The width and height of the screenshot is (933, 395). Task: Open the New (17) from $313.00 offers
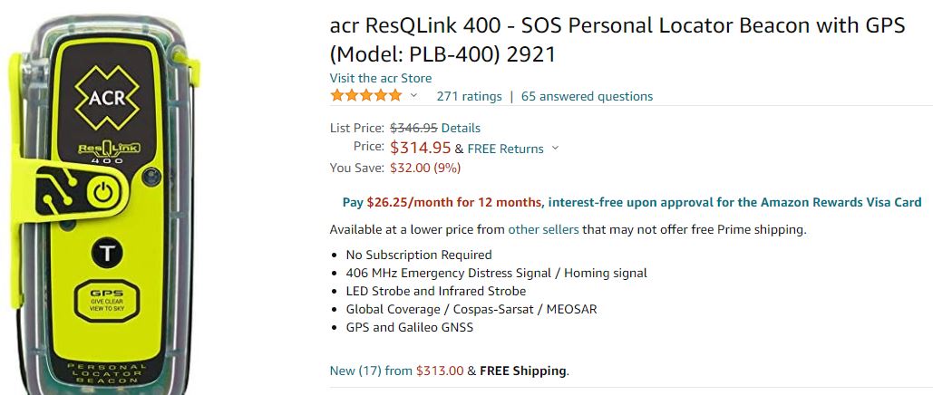373,371
